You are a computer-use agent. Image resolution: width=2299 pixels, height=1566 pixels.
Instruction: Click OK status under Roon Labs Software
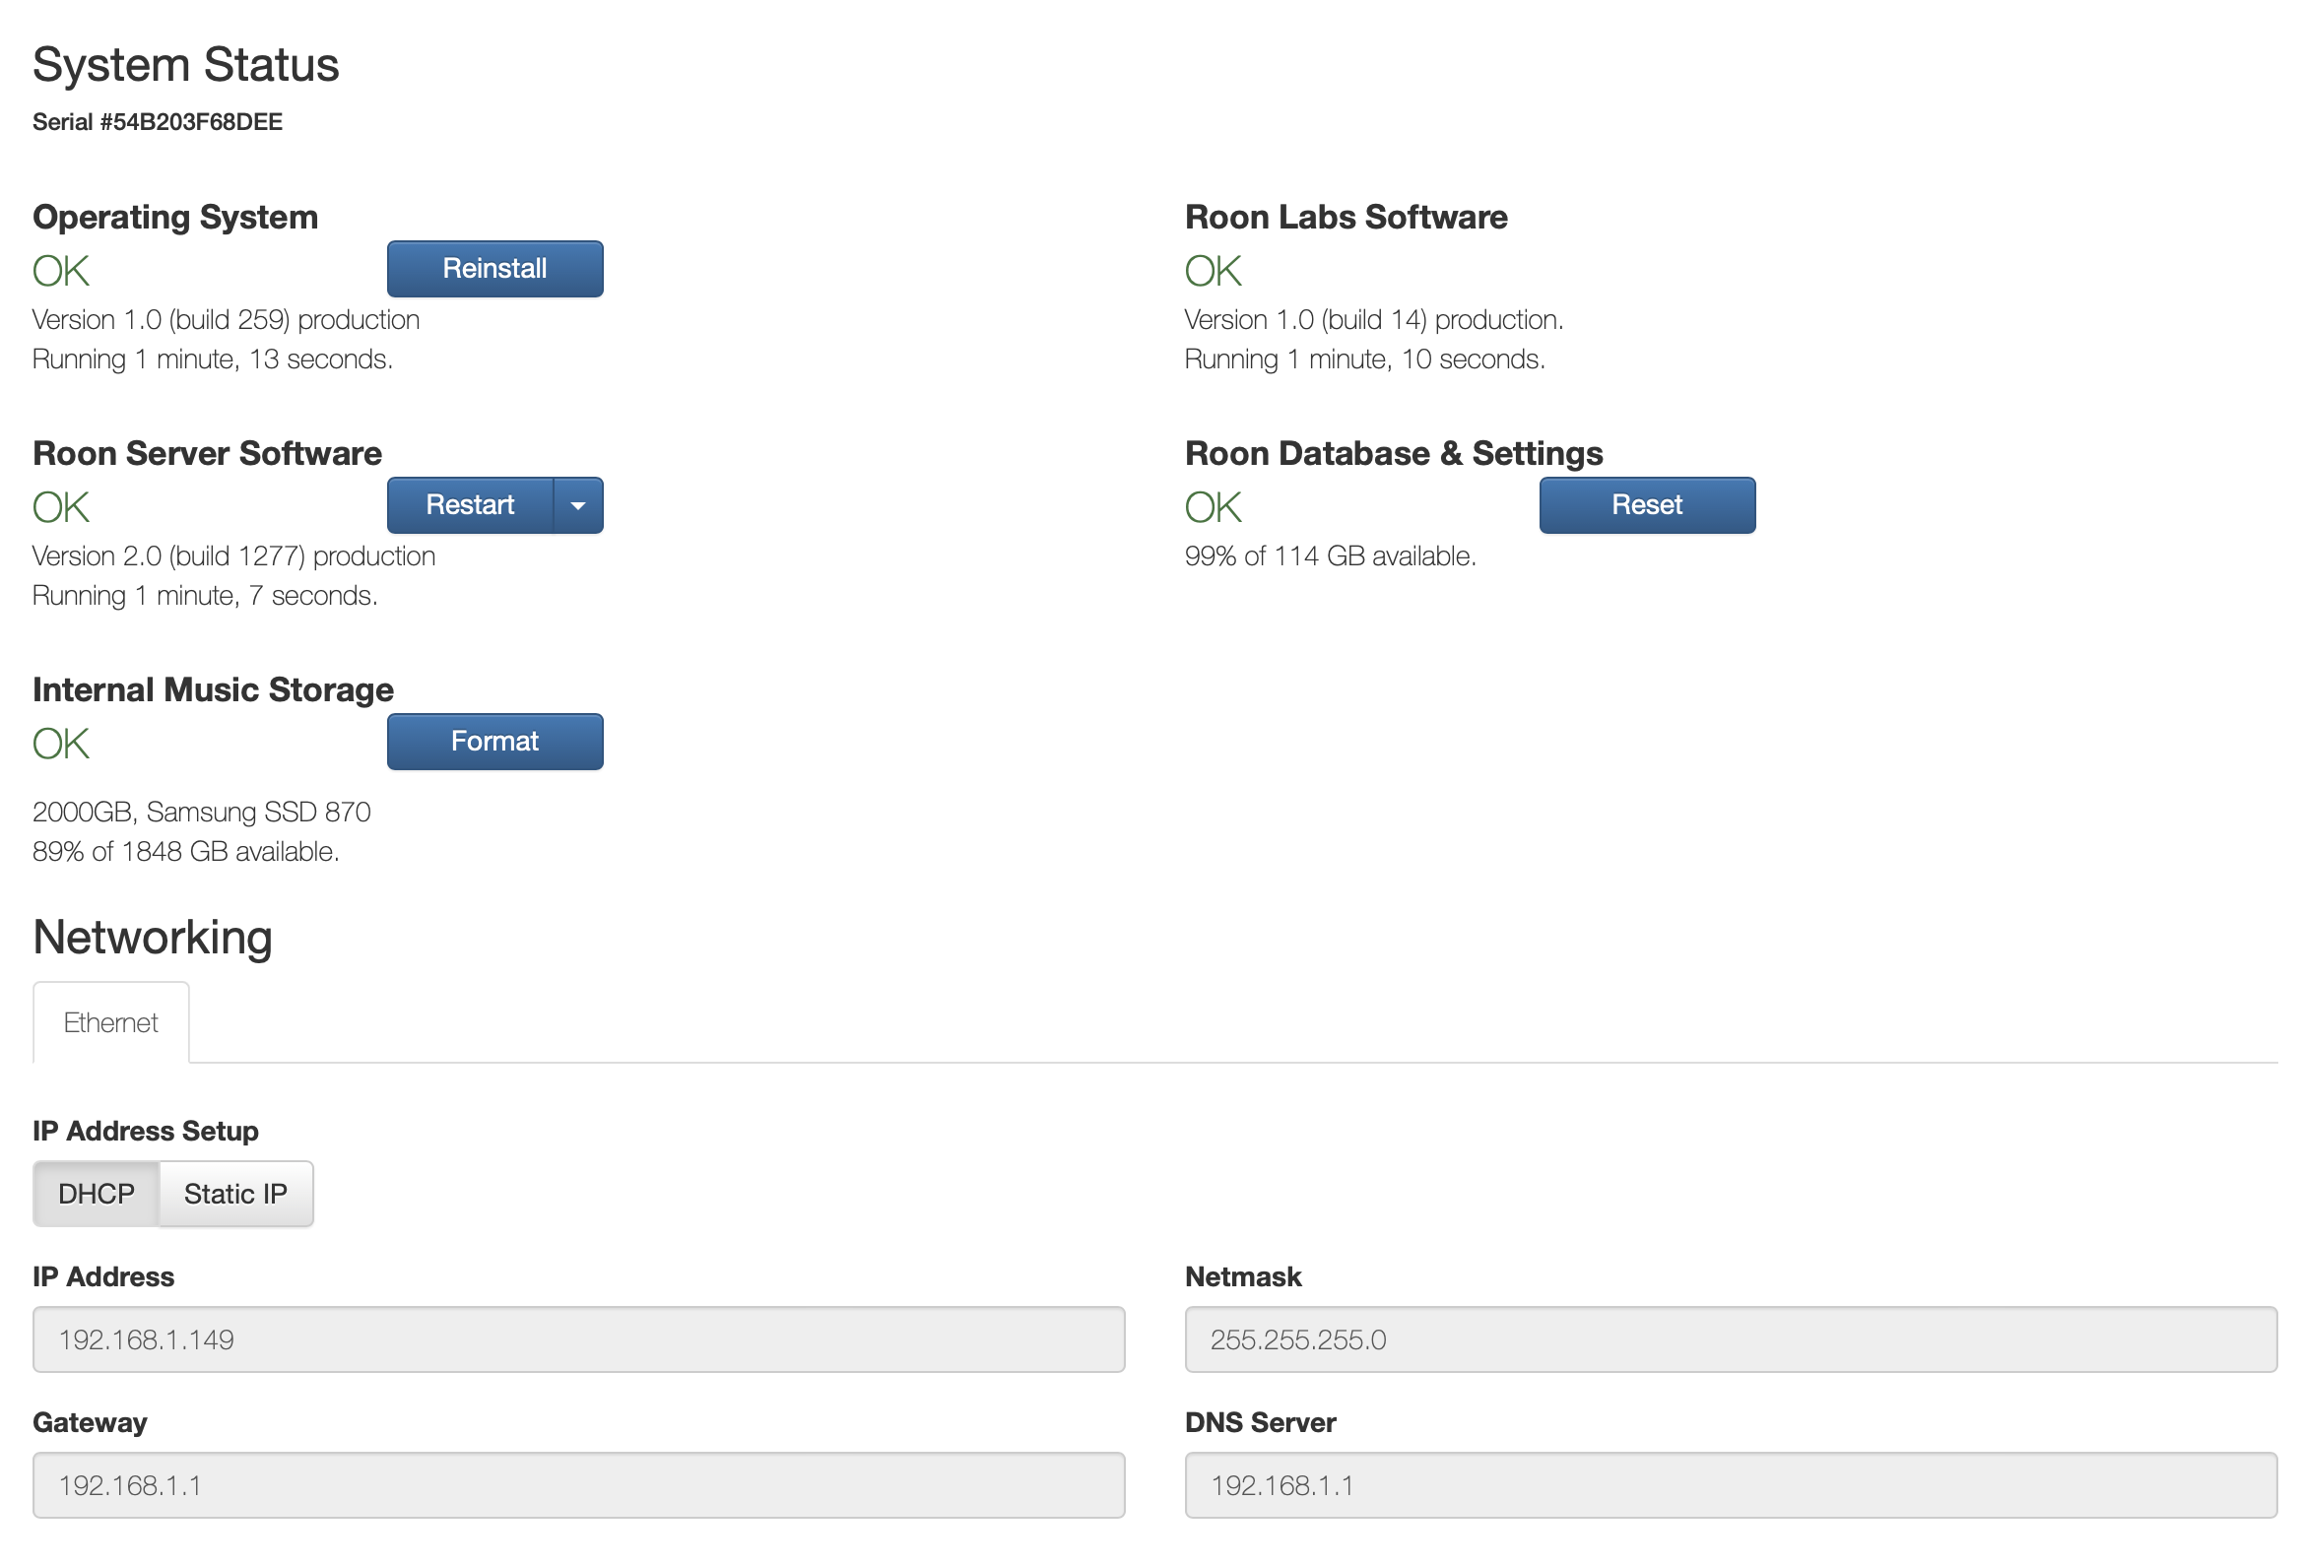tap(1213, 271)
